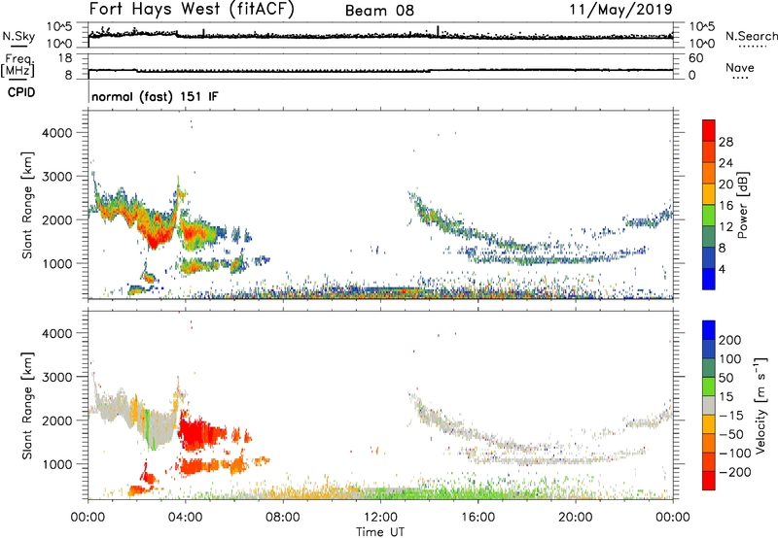Click the 'Nave' legend label
This screenshot has height=538, width=778.
click(740, 67)
